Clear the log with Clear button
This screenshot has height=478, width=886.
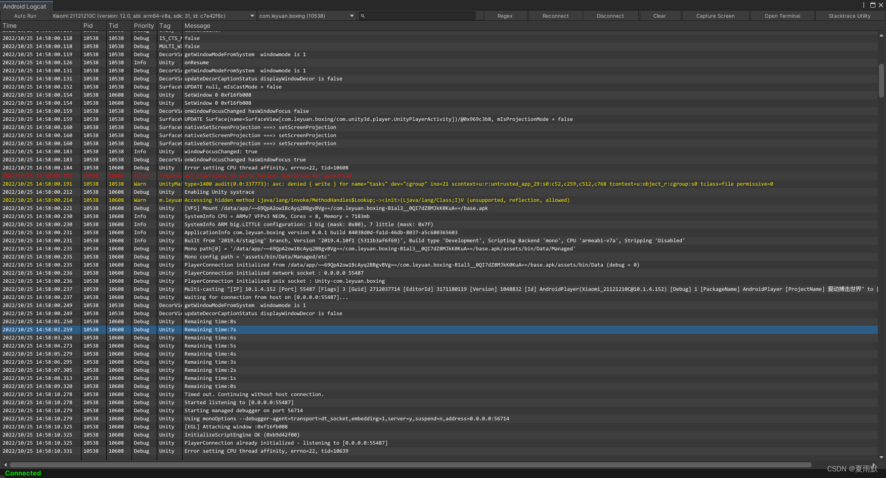coord(659,16)
